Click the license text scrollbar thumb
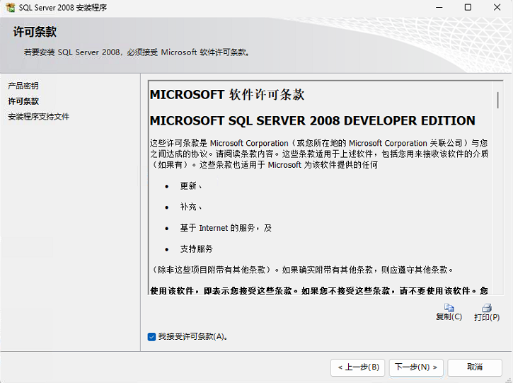The height and width of the screenshot is (383, 513). point(497,100)
